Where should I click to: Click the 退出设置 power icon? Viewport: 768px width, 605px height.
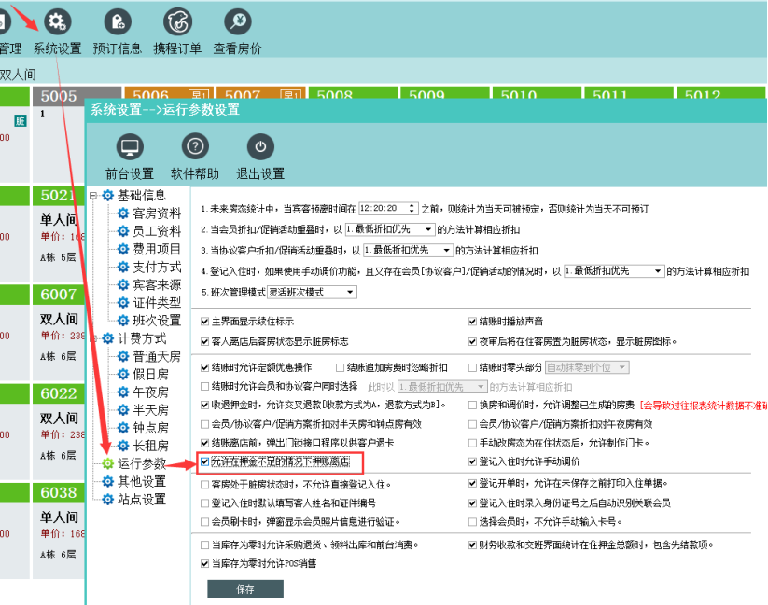[260, 147]
